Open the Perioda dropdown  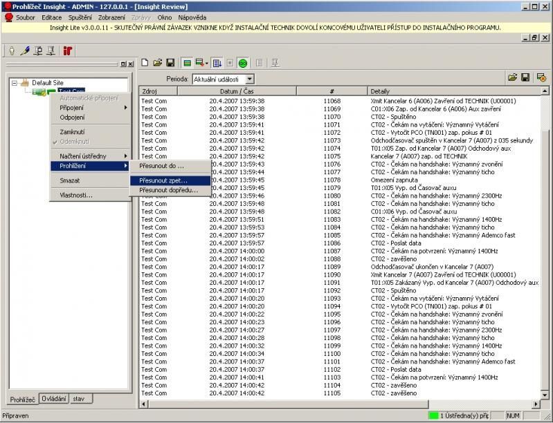point(250,79)
